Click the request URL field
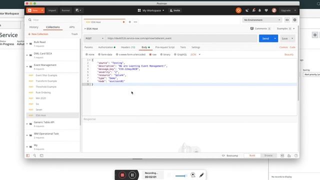The image size is (320, 180). tap(181, 38)
